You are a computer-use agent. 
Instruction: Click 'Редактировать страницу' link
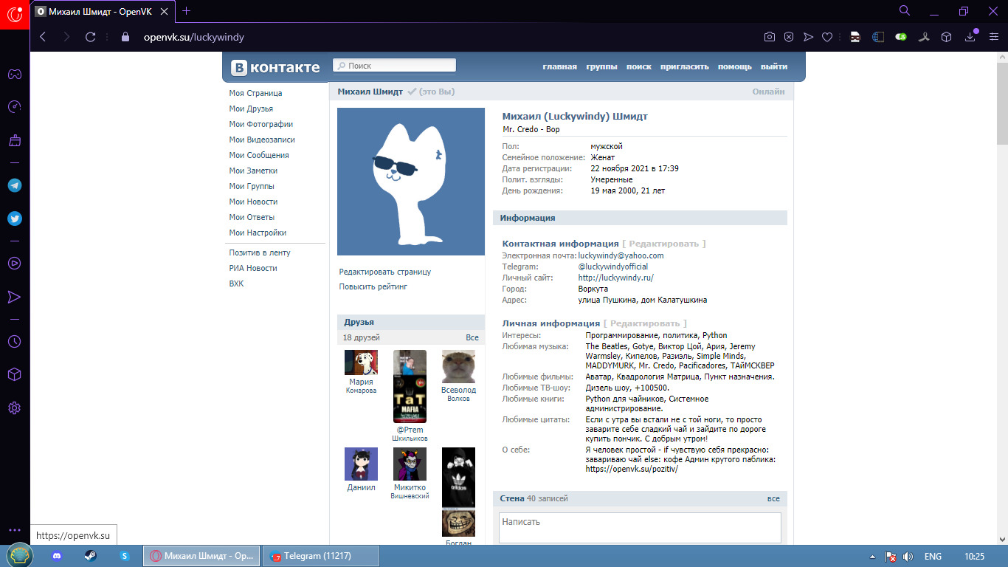point(384,272)
